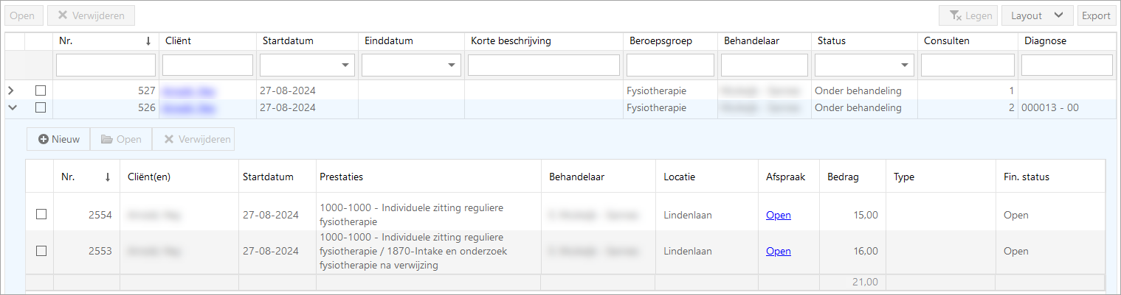Screen dimensions: 1121x295
Task: Tick the checkbox for row 526
Action: [41, 107]
